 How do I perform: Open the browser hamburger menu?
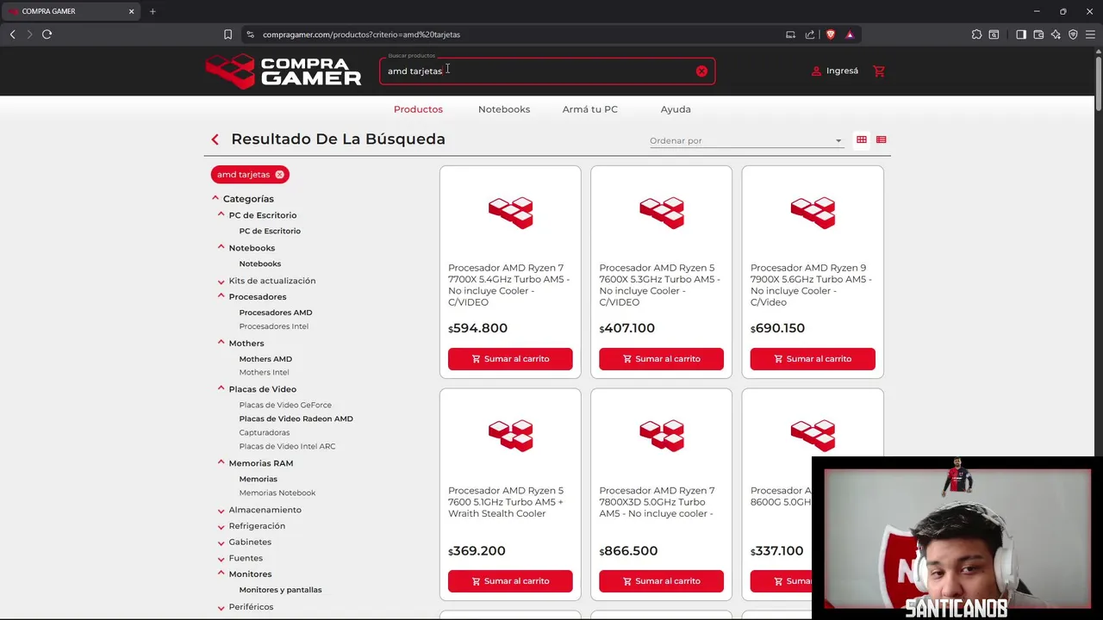(1090, 34)
